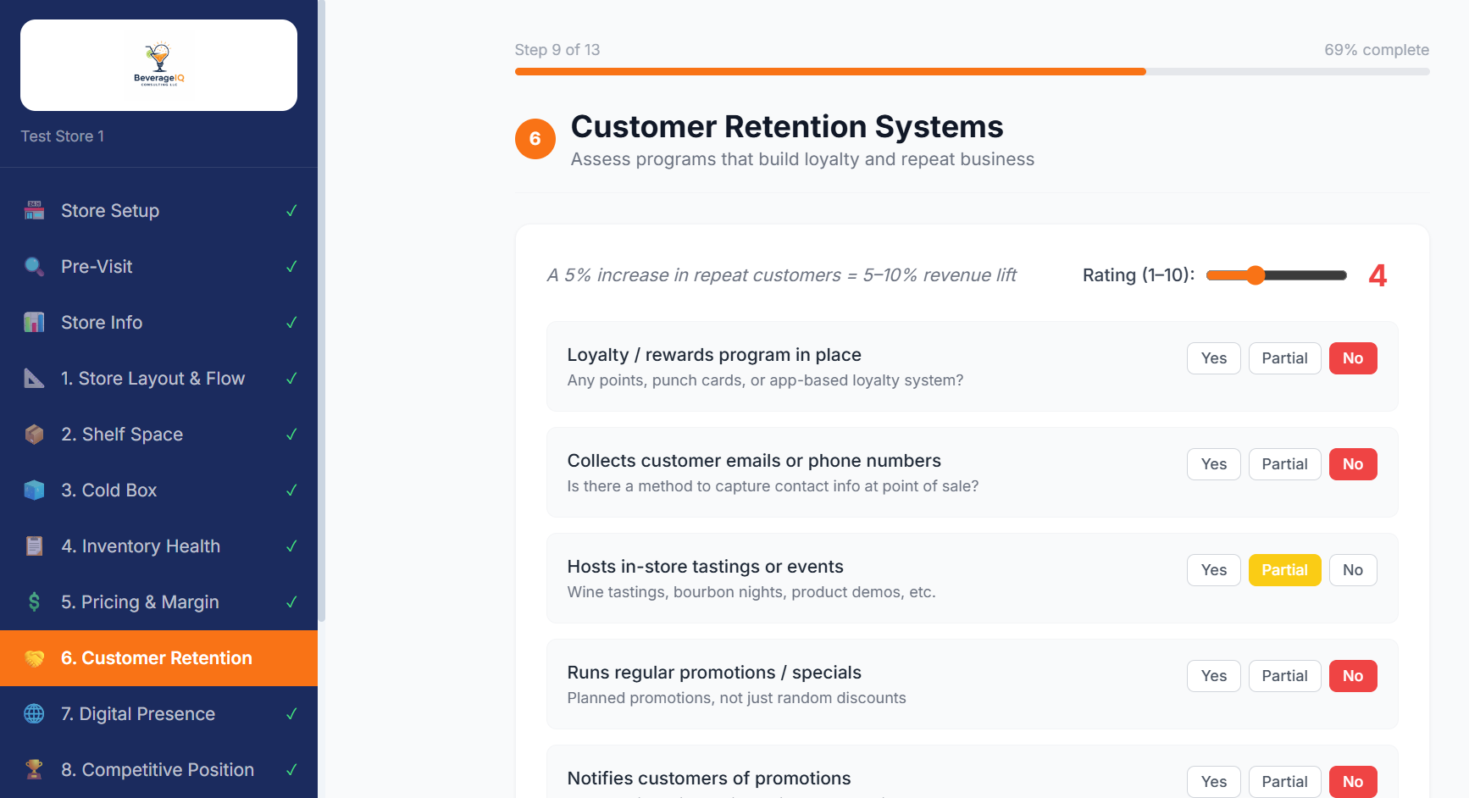Click the Store Setup cash register icon

pos(34,210)
